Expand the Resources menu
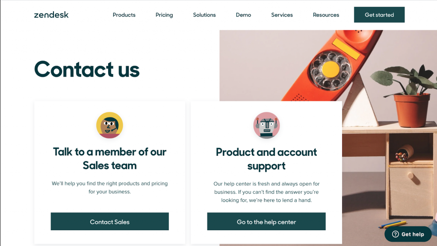 (x=326, y=15)
